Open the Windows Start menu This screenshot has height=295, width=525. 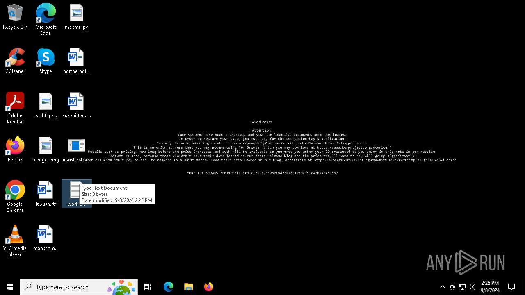point(10,287)
